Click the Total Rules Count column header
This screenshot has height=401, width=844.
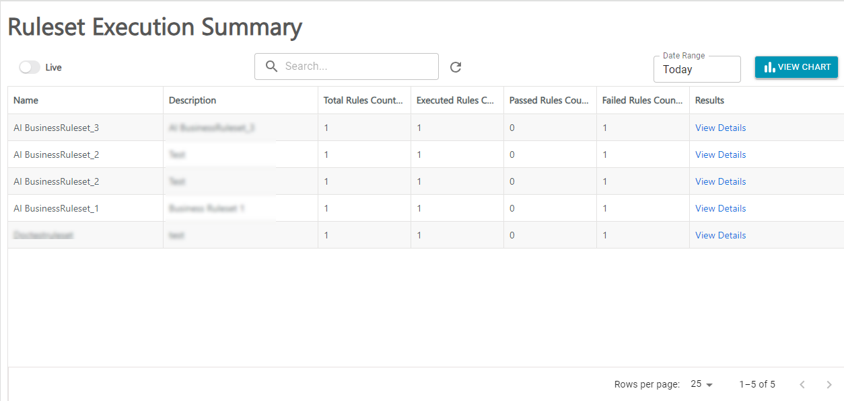click(363, 100)
